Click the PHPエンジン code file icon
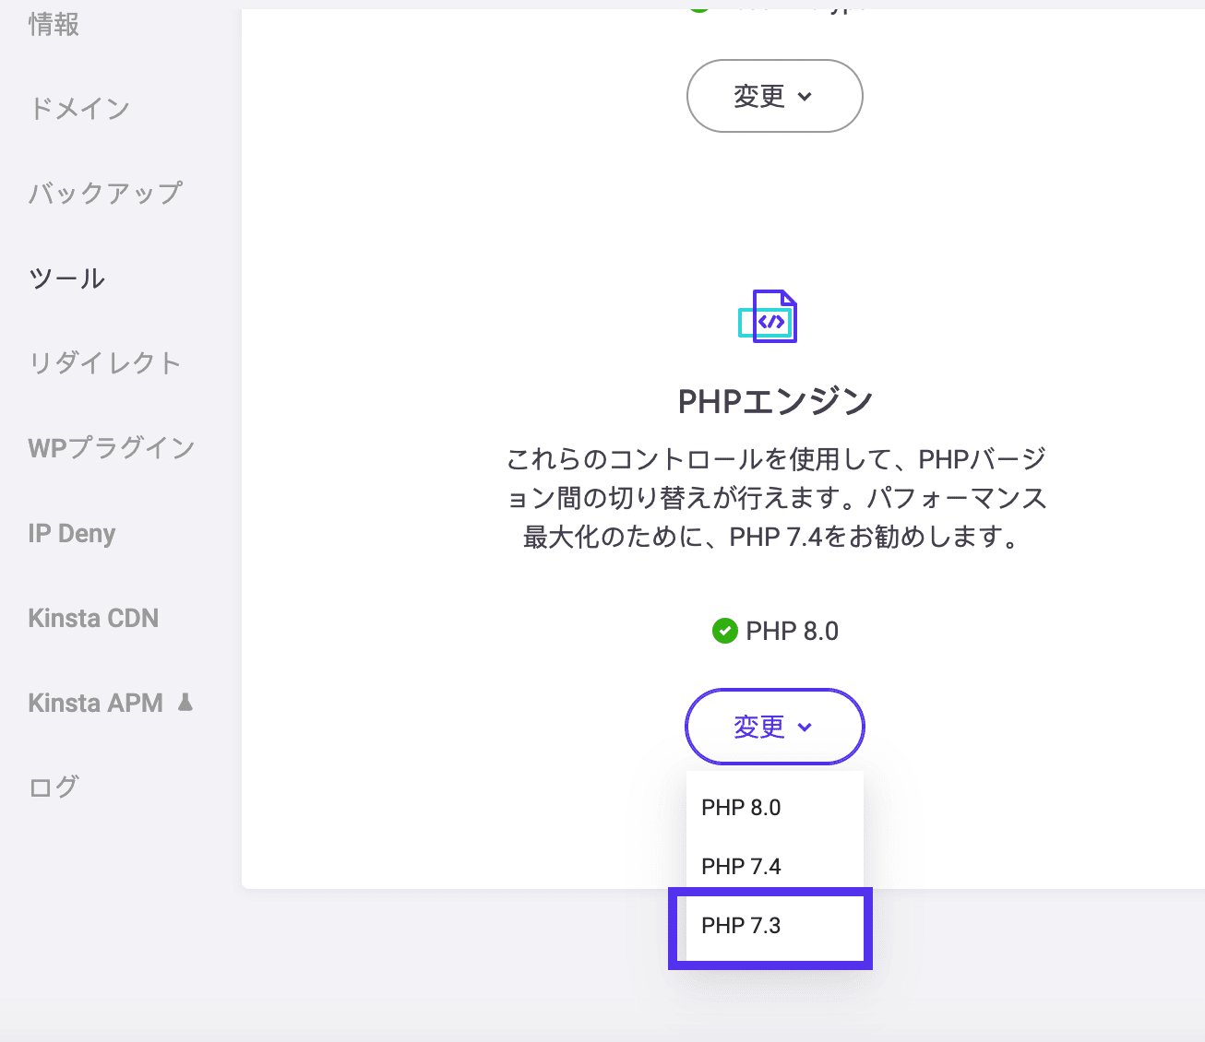 pyautogui.click(x=769, y=317)
